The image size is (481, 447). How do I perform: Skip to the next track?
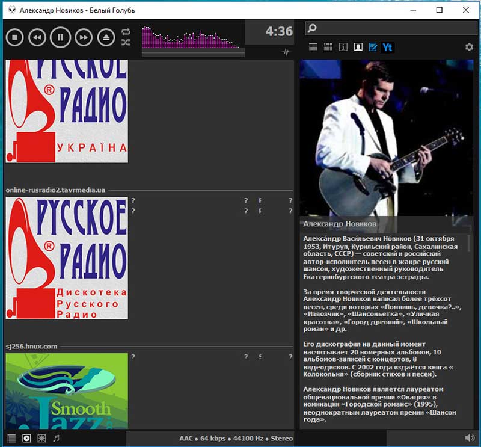tap(83, 37)
